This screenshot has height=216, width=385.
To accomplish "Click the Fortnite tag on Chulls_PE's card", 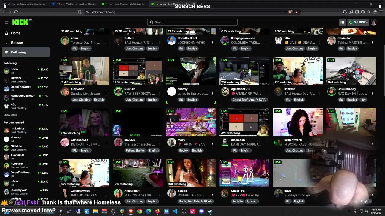I will [x=238, y=201].
